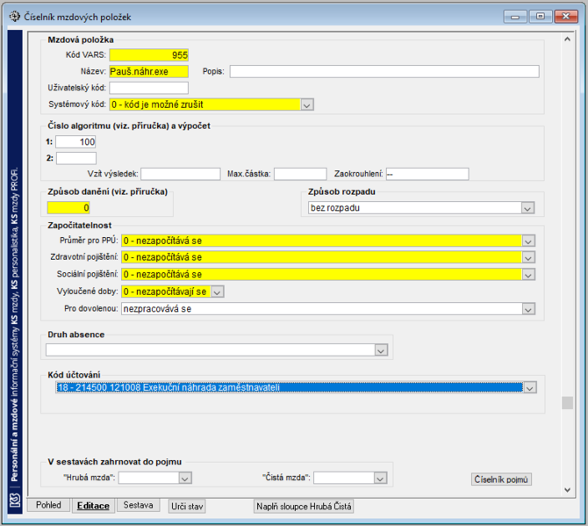Click the scroll up arrow
This screenshot has height=526, width=588.
point(567,39)
